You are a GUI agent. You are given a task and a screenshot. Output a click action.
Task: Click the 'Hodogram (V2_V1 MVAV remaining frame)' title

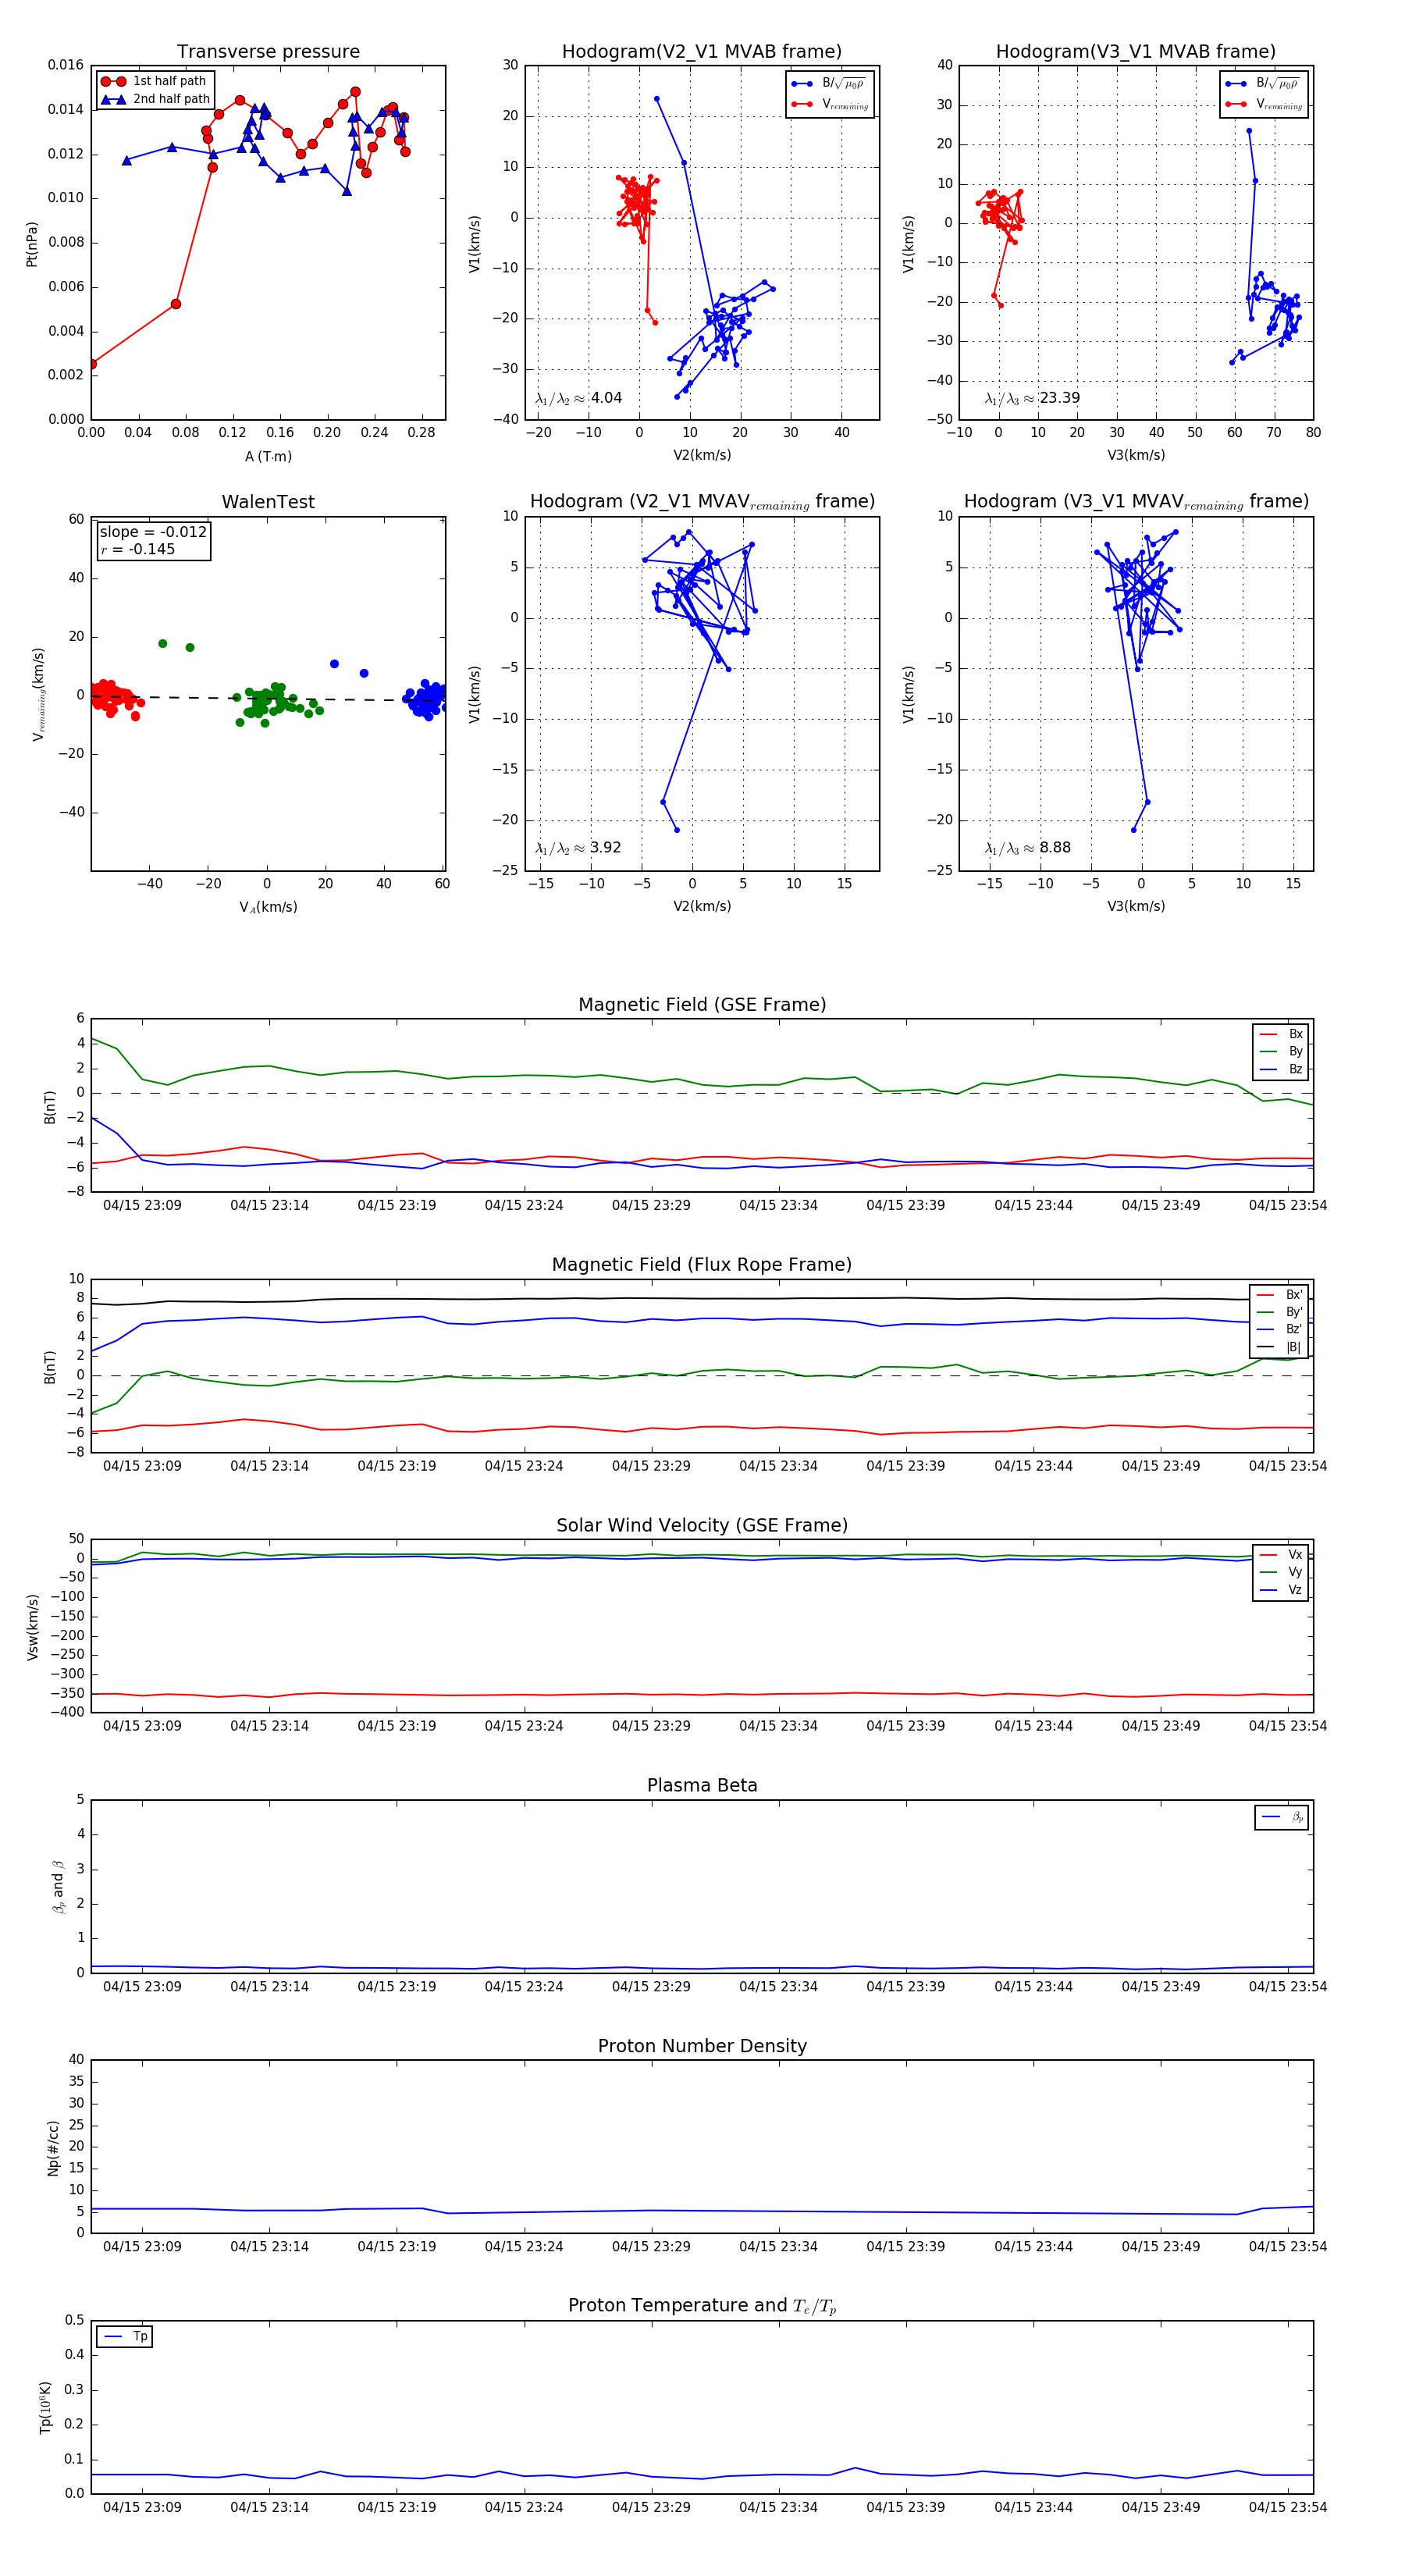(x=702, y=502)
